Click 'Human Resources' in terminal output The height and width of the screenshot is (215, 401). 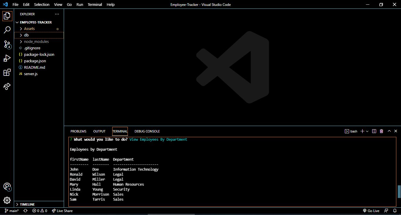click(x=128, y=184)
